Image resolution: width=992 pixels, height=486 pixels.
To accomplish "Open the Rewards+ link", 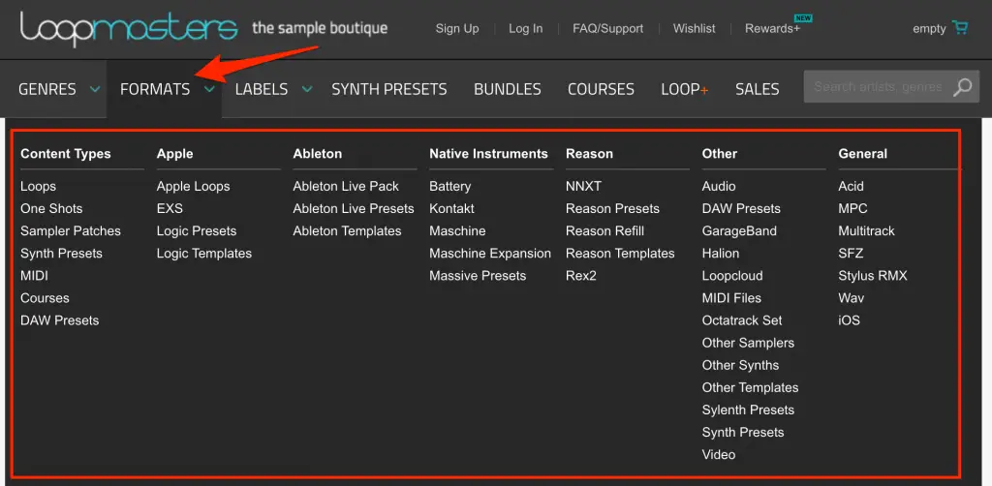I will point(772,28).
